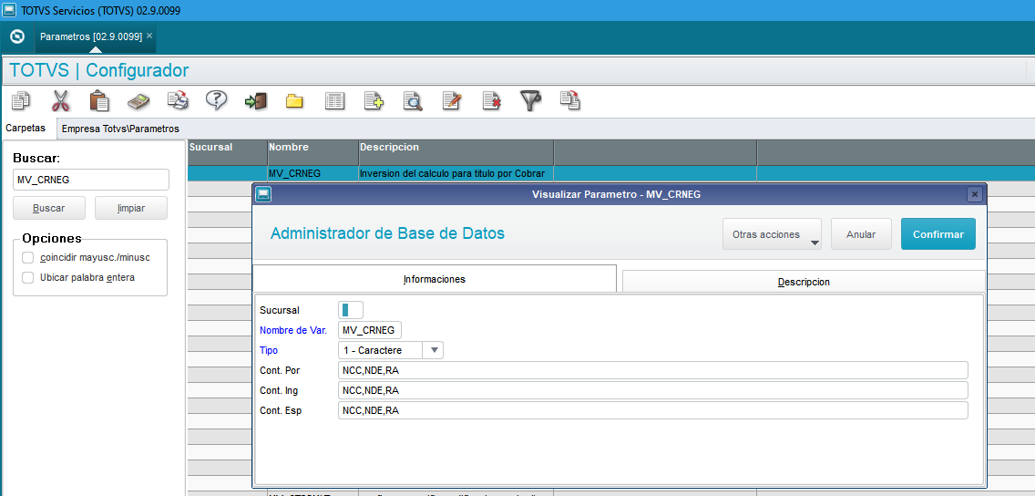Select the Informaciones tab
Screen dimensions: 1035x496
(x=435, y=279)
